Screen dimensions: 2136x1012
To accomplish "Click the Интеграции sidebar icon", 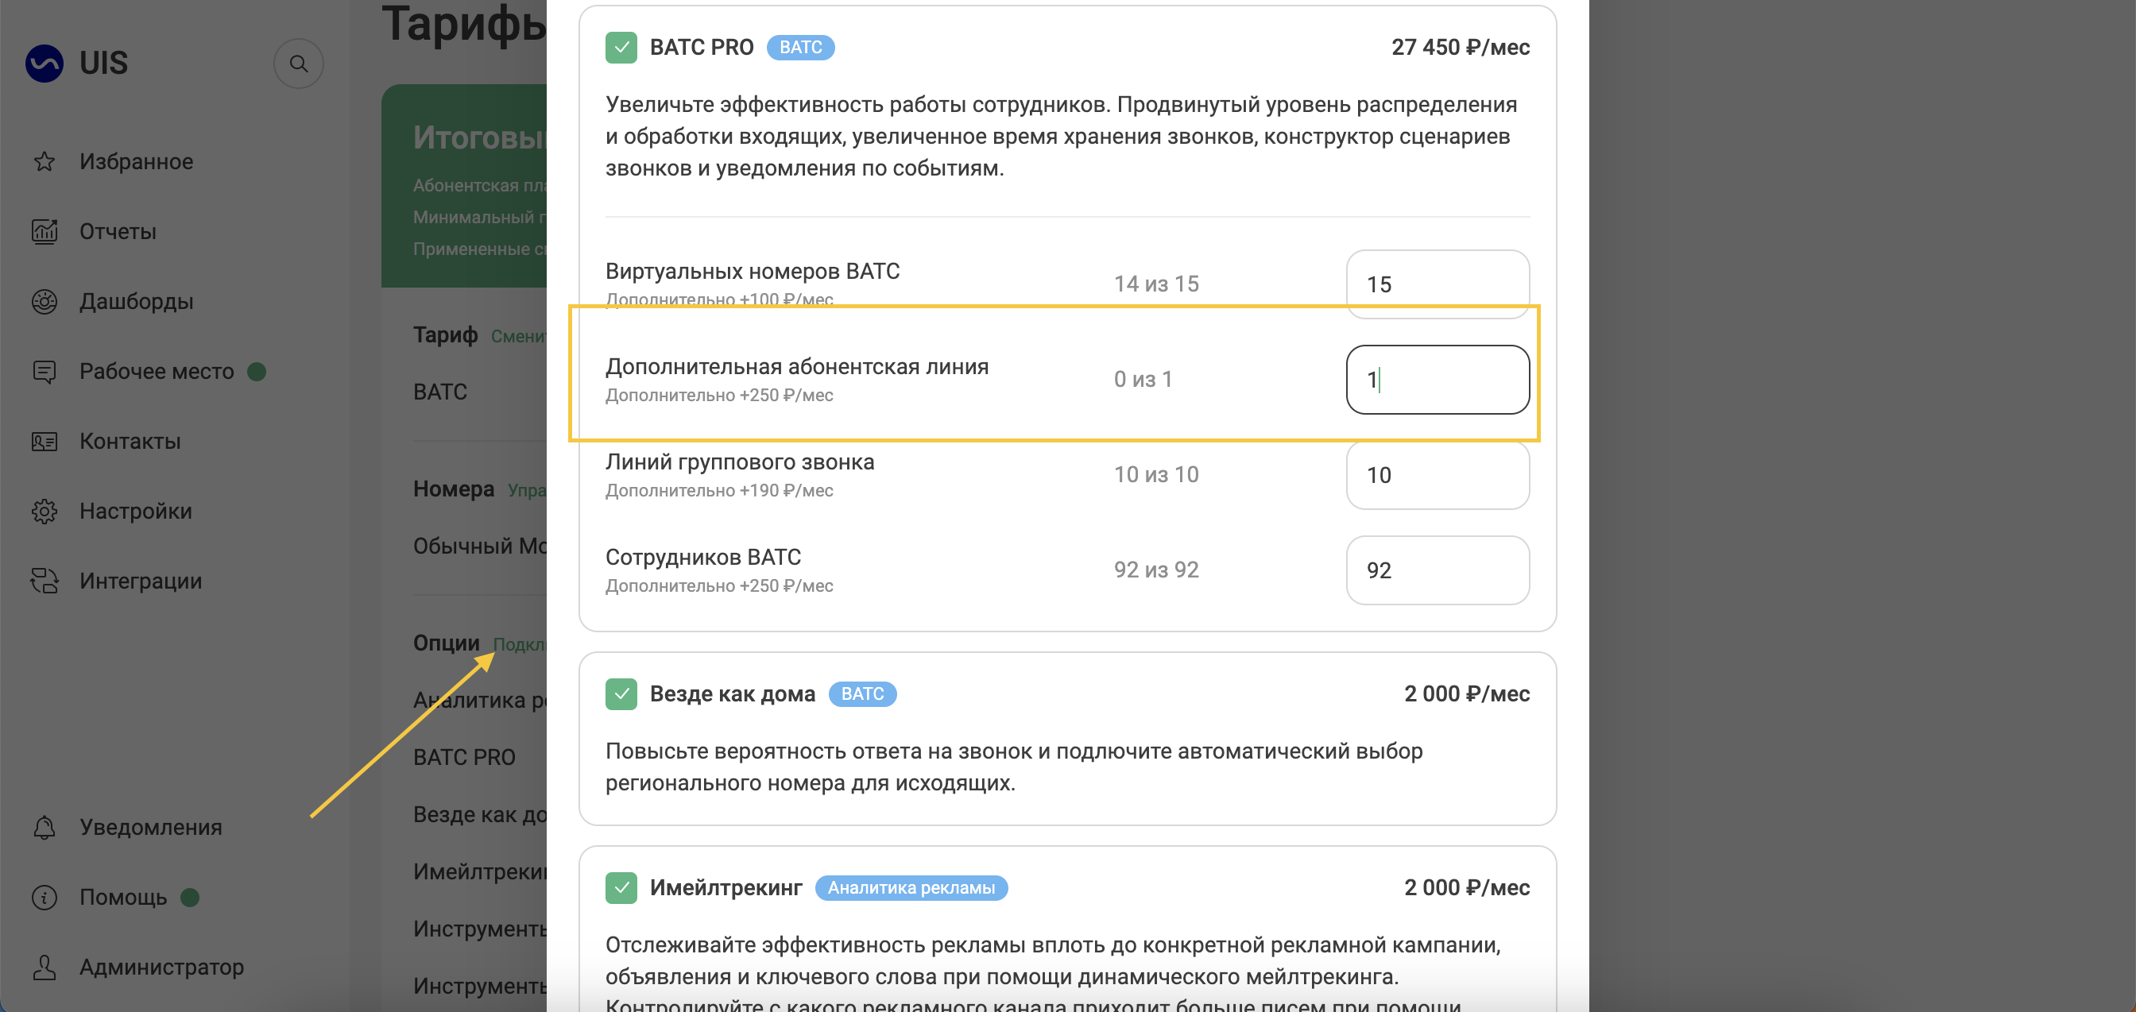I will [44, 581].
